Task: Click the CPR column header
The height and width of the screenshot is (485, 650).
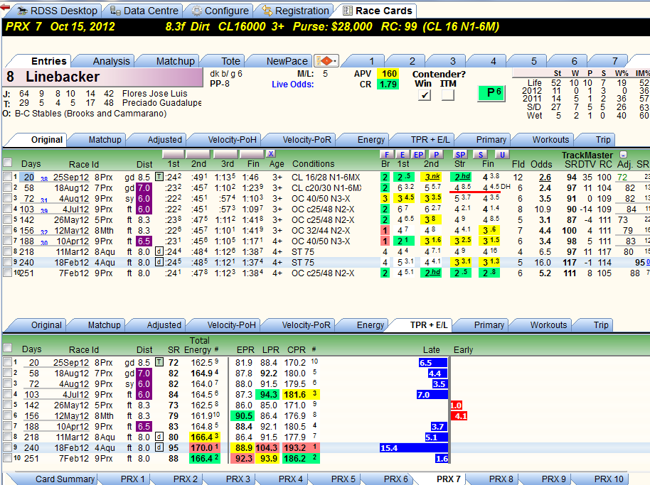Action: 297,349
